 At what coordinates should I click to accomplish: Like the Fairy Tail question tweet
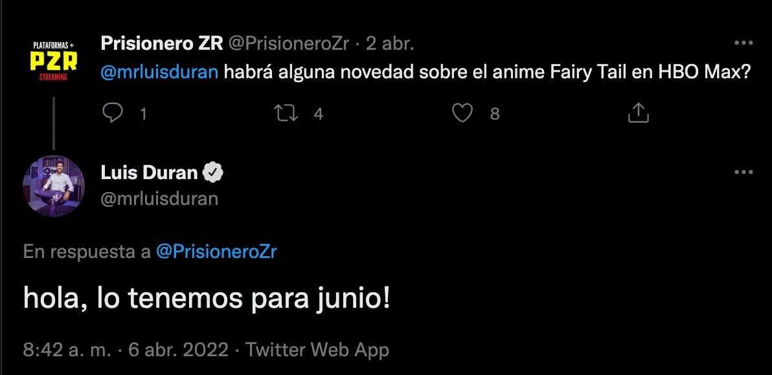tap(462, 114)
